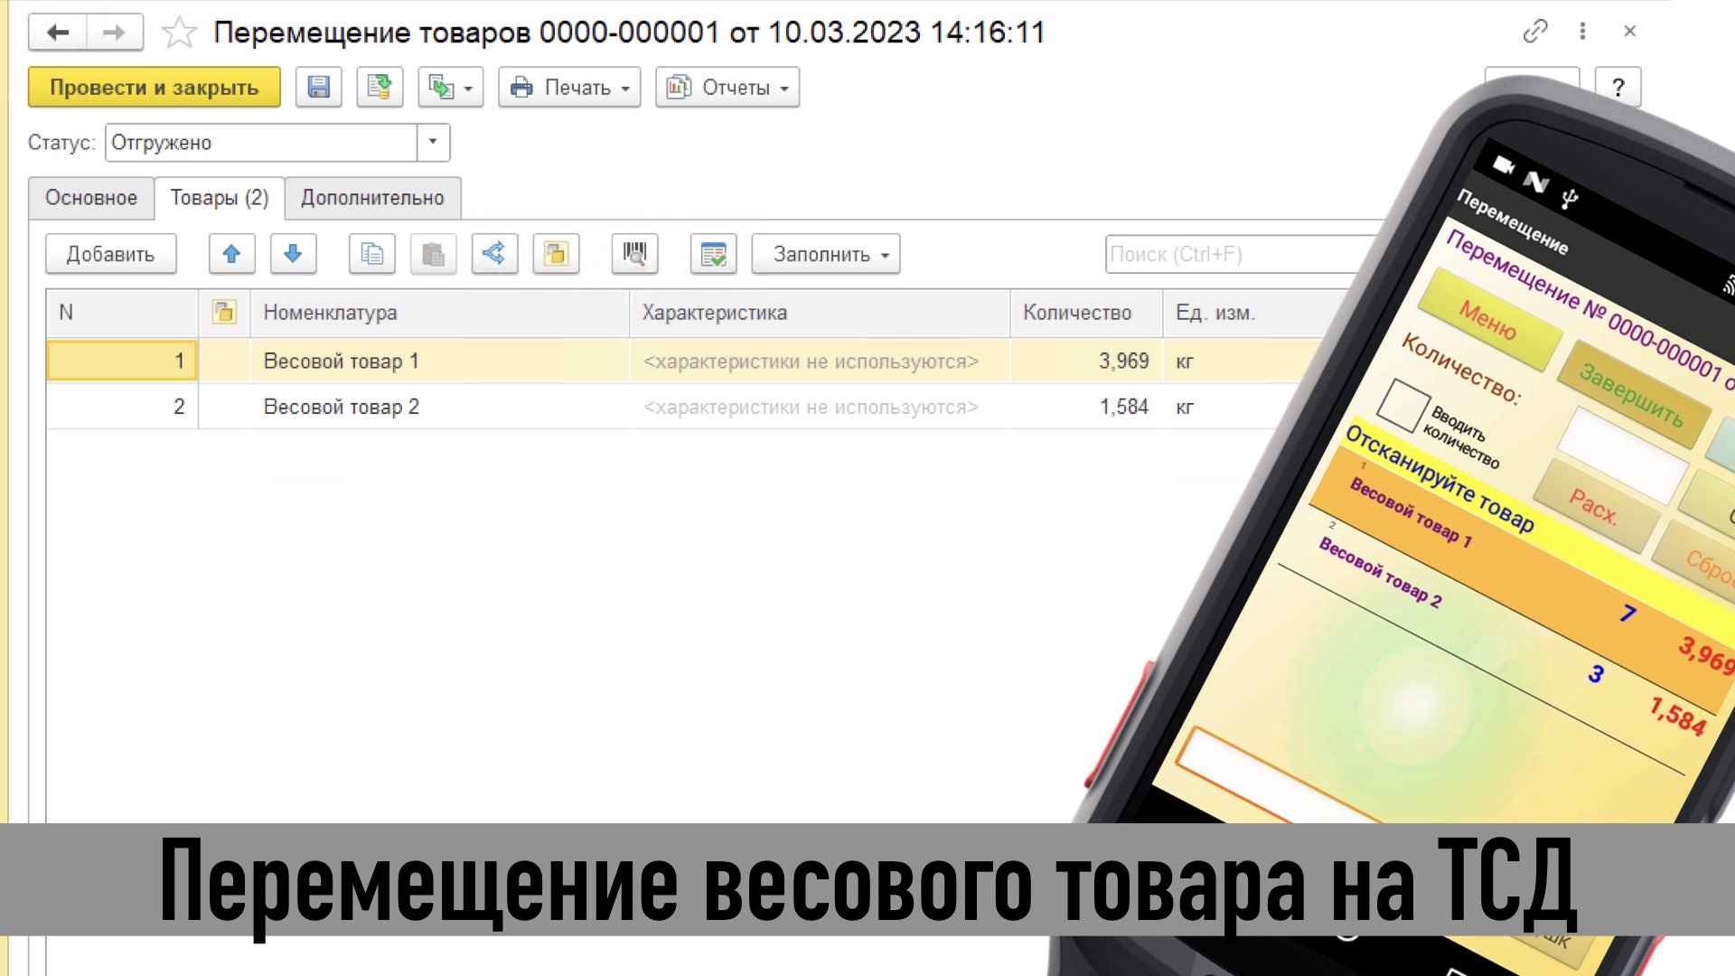Click the split row icon
Viewport: 1735px width, 976px height.
click(x=494, y=254)
